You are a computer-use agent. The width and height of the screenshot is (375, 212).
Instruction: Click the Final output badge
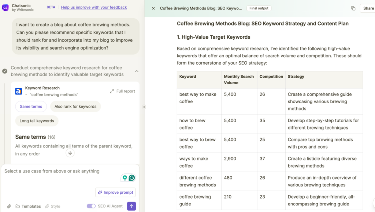pos(259,8)
